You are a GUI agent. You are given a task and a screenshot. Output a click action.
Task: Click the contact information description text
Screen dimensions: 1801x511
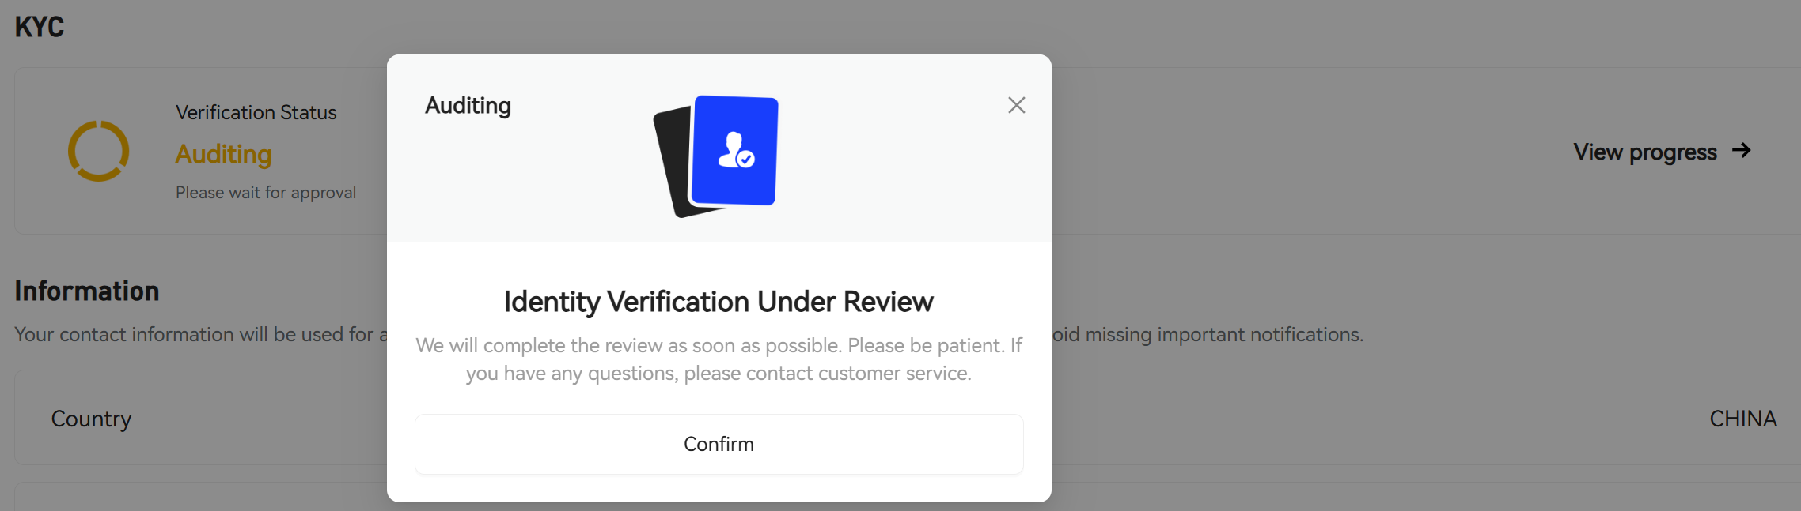[x=201, y=335]
